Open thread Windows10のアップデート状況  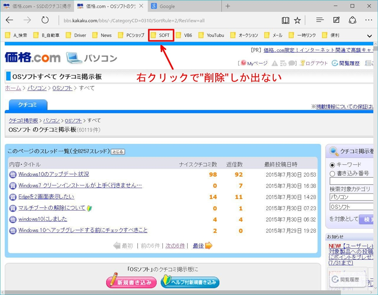click(x=54, y=174)
